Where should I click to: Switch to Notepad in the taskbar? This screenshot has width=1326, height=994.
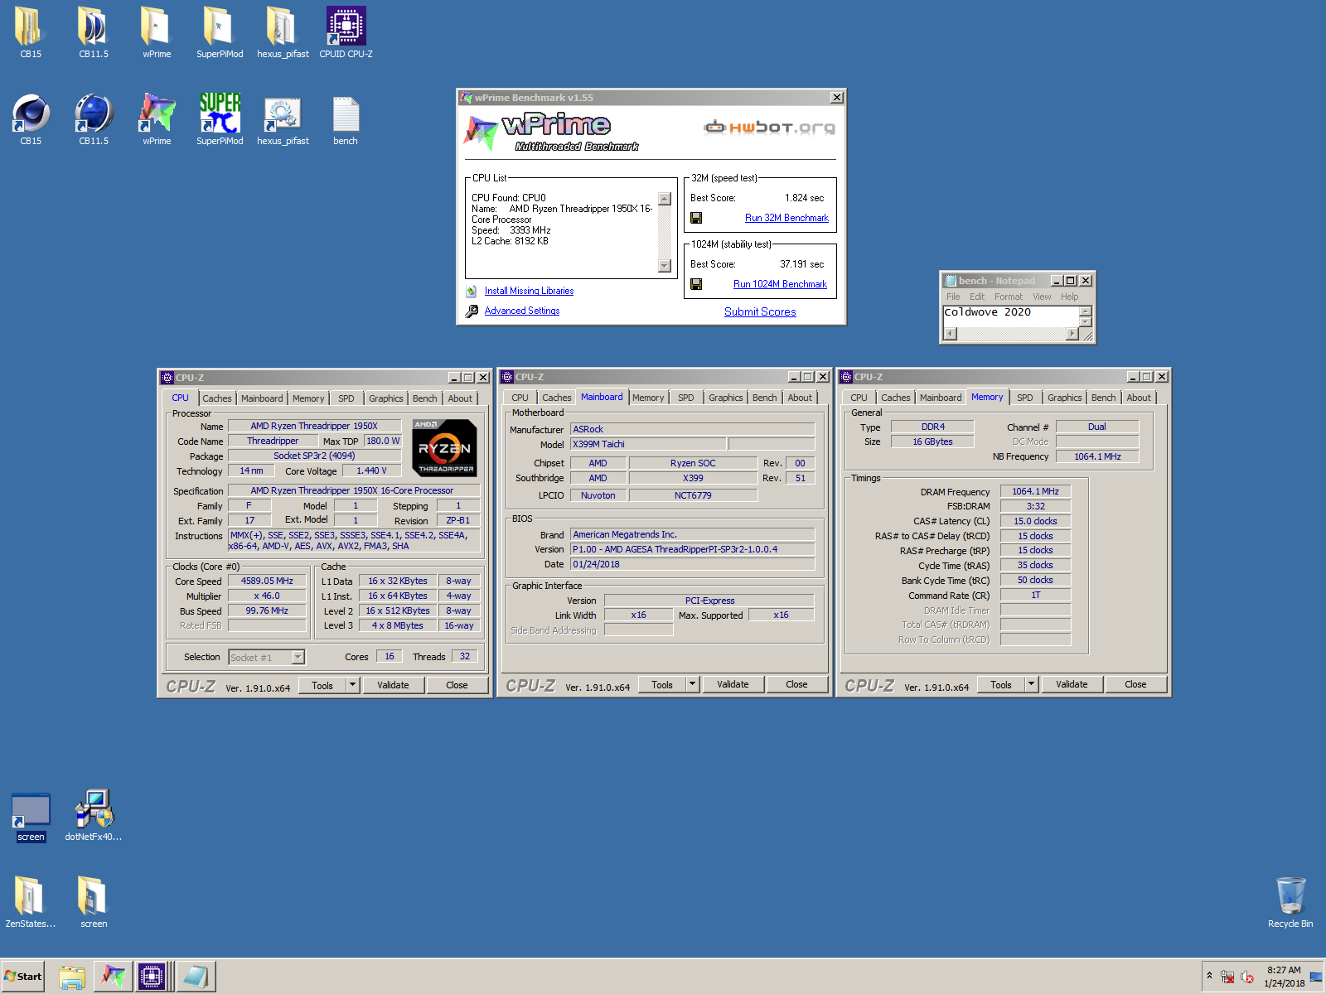coord(196,977)
